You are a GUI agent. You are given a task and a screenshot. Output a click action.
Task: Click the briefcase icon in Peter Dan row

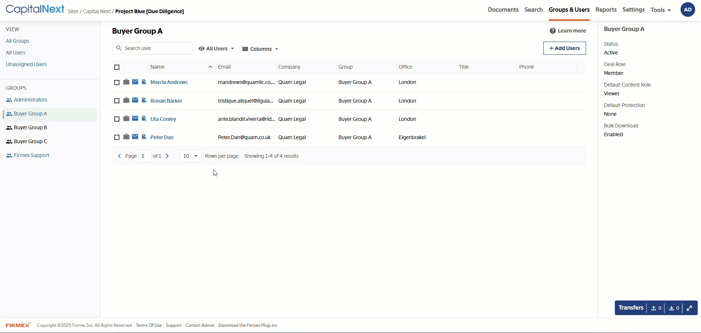pos(126,137)
